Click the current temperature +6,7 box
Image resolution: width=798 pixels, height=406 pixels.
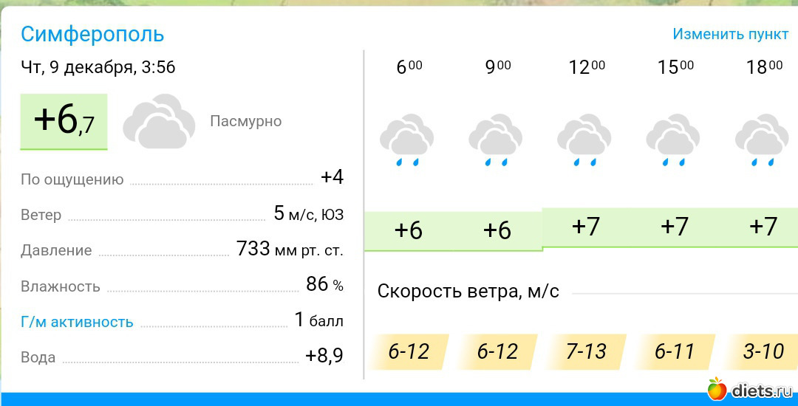64,120
